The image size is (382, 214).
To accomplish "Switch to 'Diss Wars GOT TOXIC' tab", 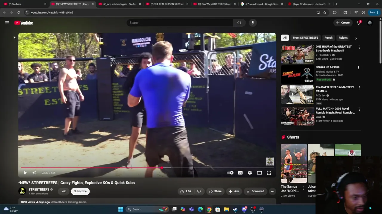I will (214, 4).
